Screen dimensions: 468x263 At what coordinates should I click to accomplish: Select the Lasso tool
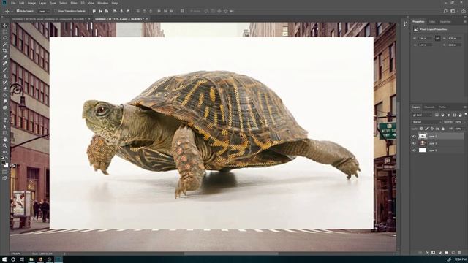click(x=4, y=38)
